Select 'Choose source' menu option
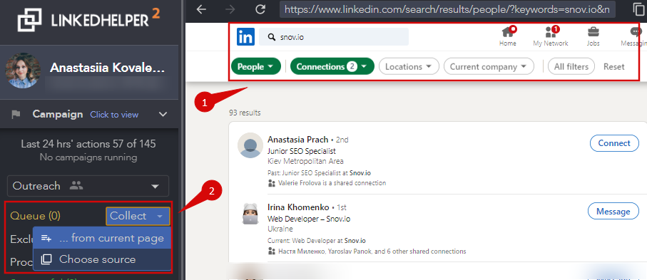Screen dimensions: 647x280 [102, 259]
